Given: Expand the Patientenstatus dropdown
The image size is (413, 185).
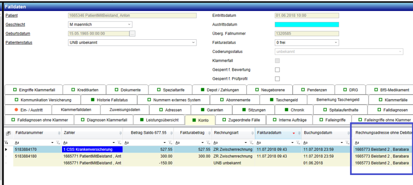Looking at the screenshot, I should [193, 43].
